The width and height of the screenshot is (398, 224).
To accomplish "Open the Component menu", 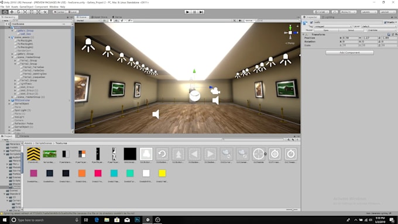I will pyautogui.click(x=41, y=6).
